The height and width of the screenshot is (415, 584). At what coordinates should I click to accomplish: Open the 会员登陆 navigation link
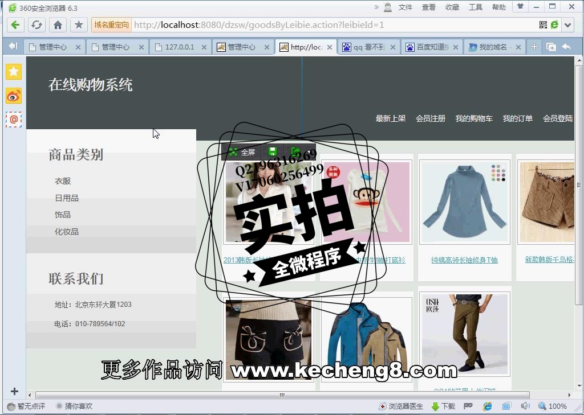[x=558, y=118]
